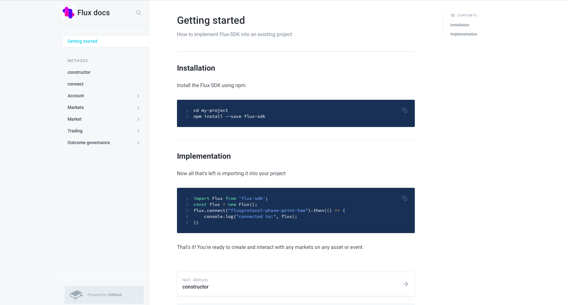This screenshot has width=568, height=305.
Task: Open the connect method page
Action: pos(75,84)
